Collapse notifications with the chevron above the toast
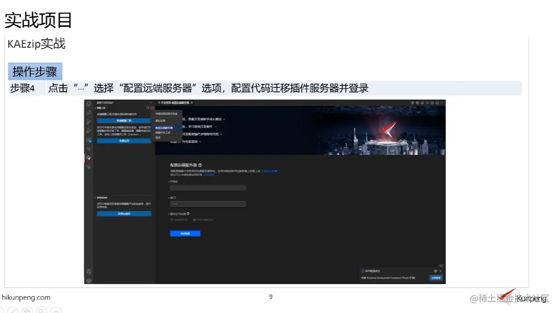Screen dimensions: 559x313 pyautogui.click(x=441, y=267)
